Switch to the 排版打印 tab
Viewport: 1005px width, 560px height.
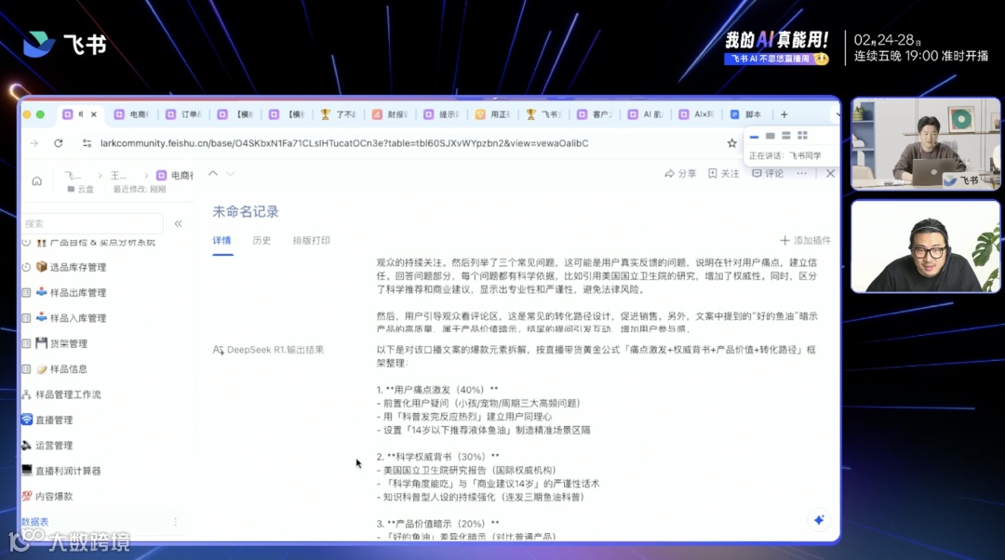(312, 240)
